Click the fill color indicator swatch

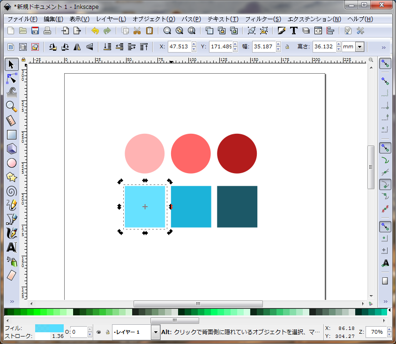click(49, 329)
